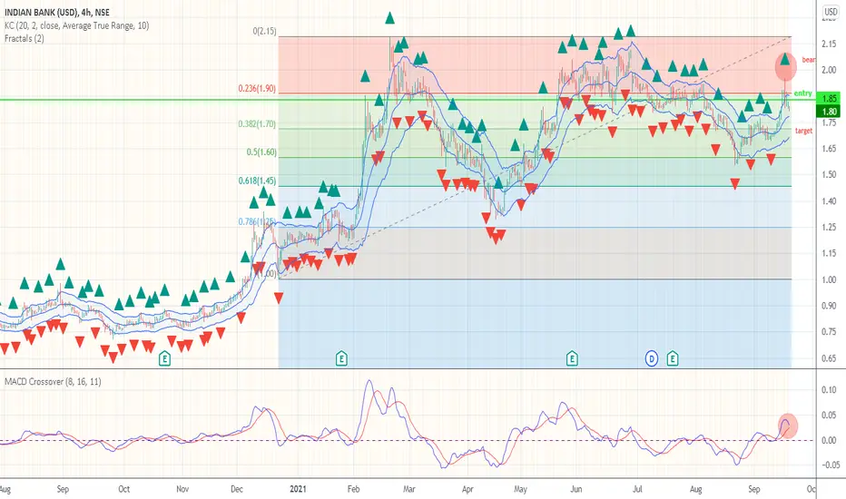The width and height of the screenshot is (846, 499).
Task: Click the 0.618(1.45) Fibonacci level label
Action: (257, 181)
